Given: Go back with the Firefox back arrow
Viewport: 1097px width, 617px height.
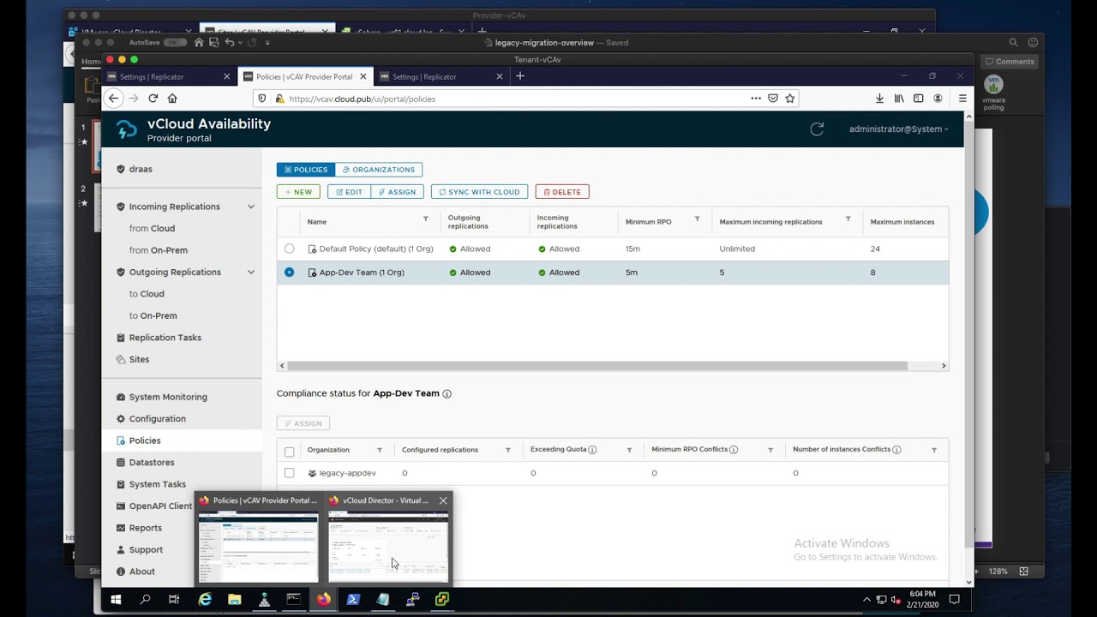Looking at the screenshot, I should click(x=113, y=99).
